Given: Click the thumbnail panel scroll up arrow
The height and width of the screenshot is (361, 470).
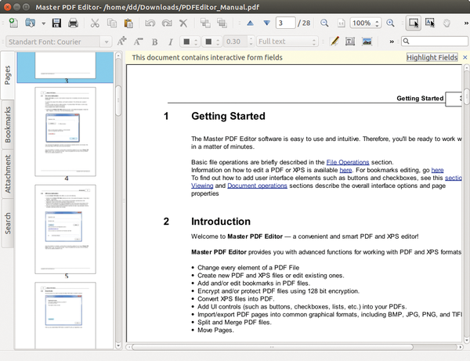Looking at the screenshot, I should pos(118,56).
